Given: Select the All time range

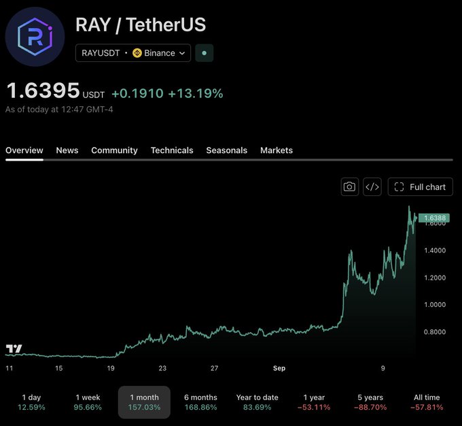Looking at the screenshot, I should point(427,402).
